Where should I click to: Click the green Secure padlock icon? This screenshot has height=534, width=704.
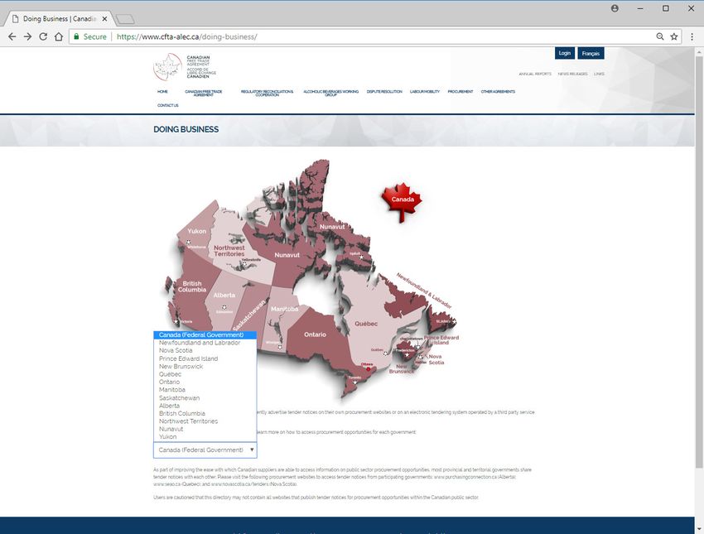pos(76,36)
